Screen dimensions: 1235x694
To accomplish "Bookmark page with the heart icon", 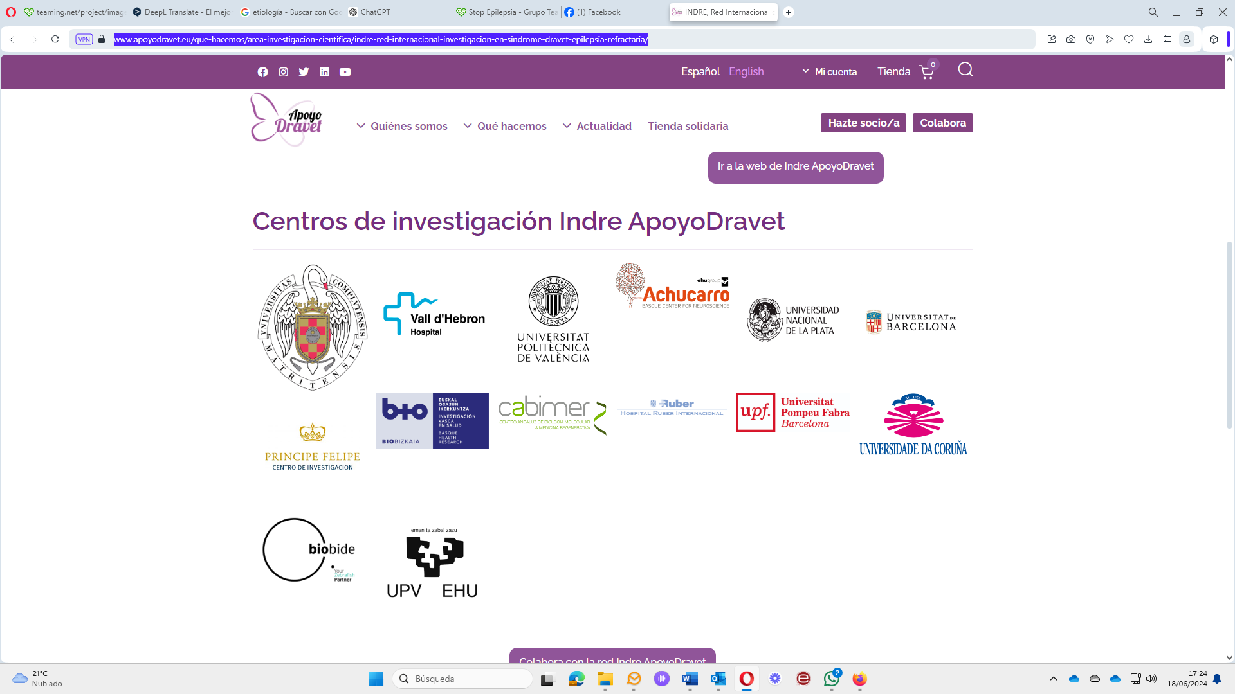I will pyautogui.click(x=1129, y=39).
